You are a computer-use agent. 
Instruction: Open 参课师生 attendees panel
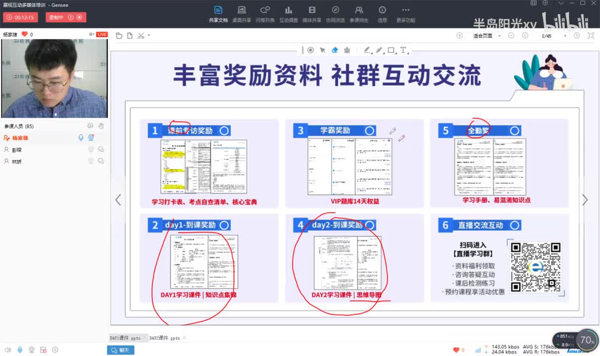pyautogui.click(x=359, y=14)
